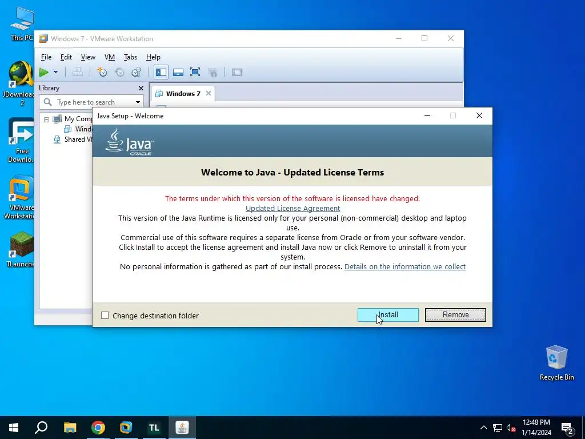Close the Java Setup window
585x439 pixels.
click(479, 115)
